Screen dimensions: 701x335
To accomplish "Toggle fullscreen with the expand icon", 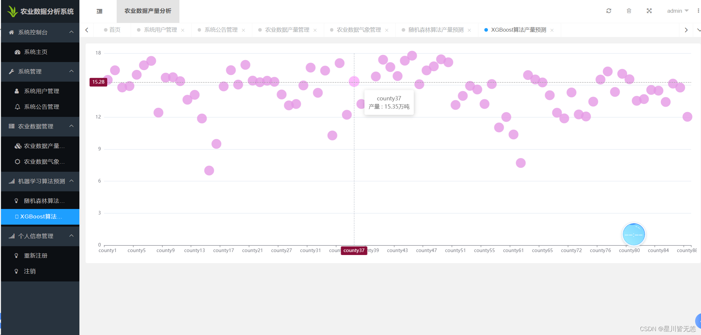I will (x=649, y=11).
